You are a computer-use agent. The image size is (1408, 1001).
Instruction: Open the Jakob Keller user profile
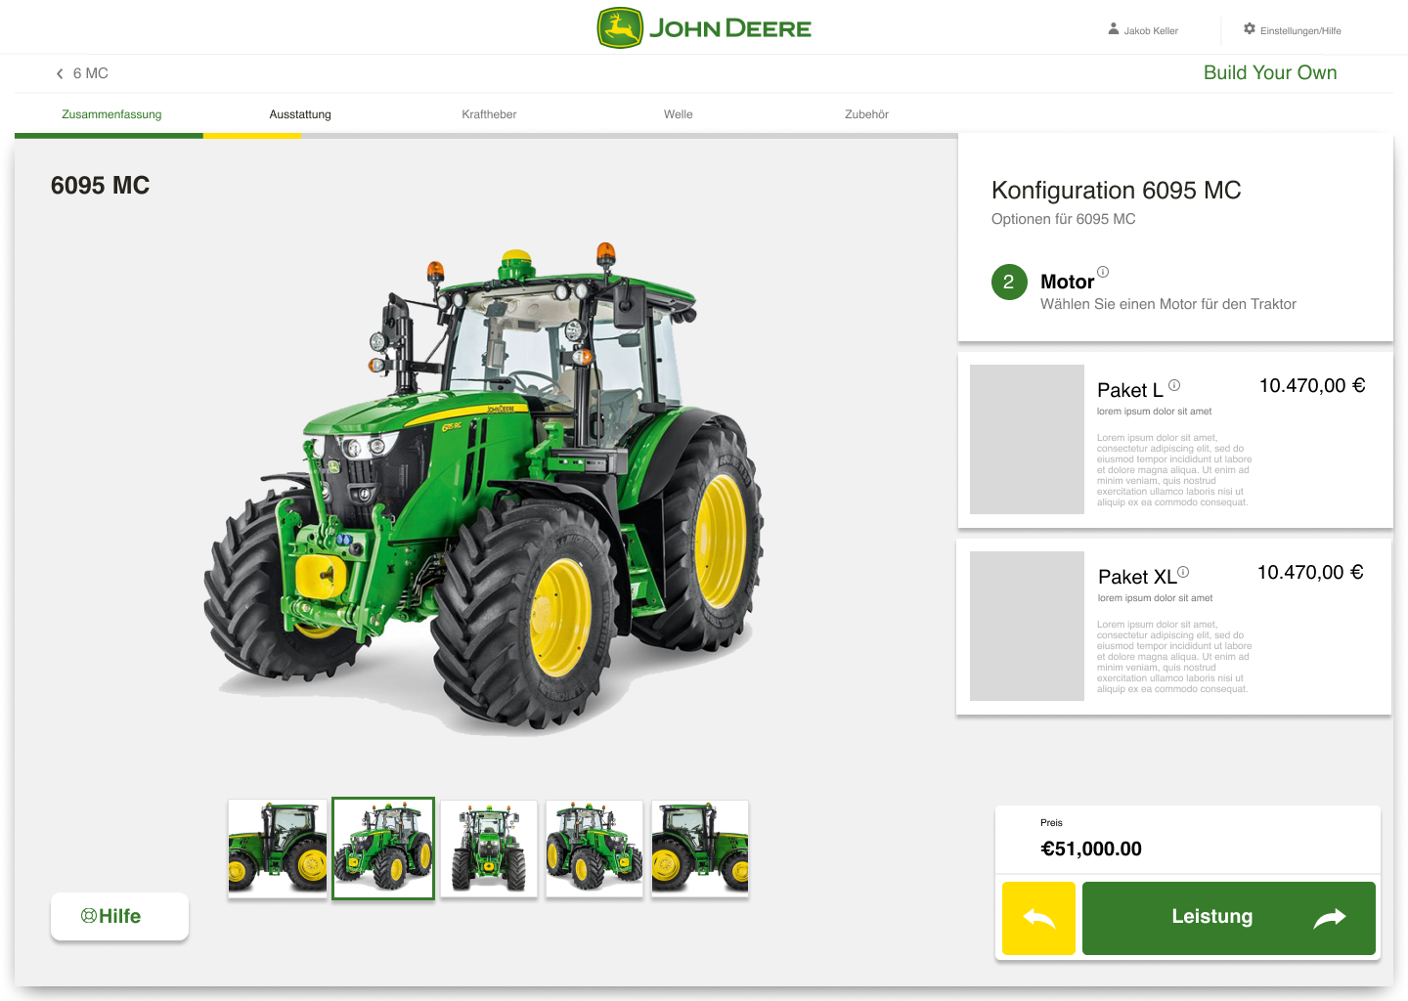(1142, 30)
